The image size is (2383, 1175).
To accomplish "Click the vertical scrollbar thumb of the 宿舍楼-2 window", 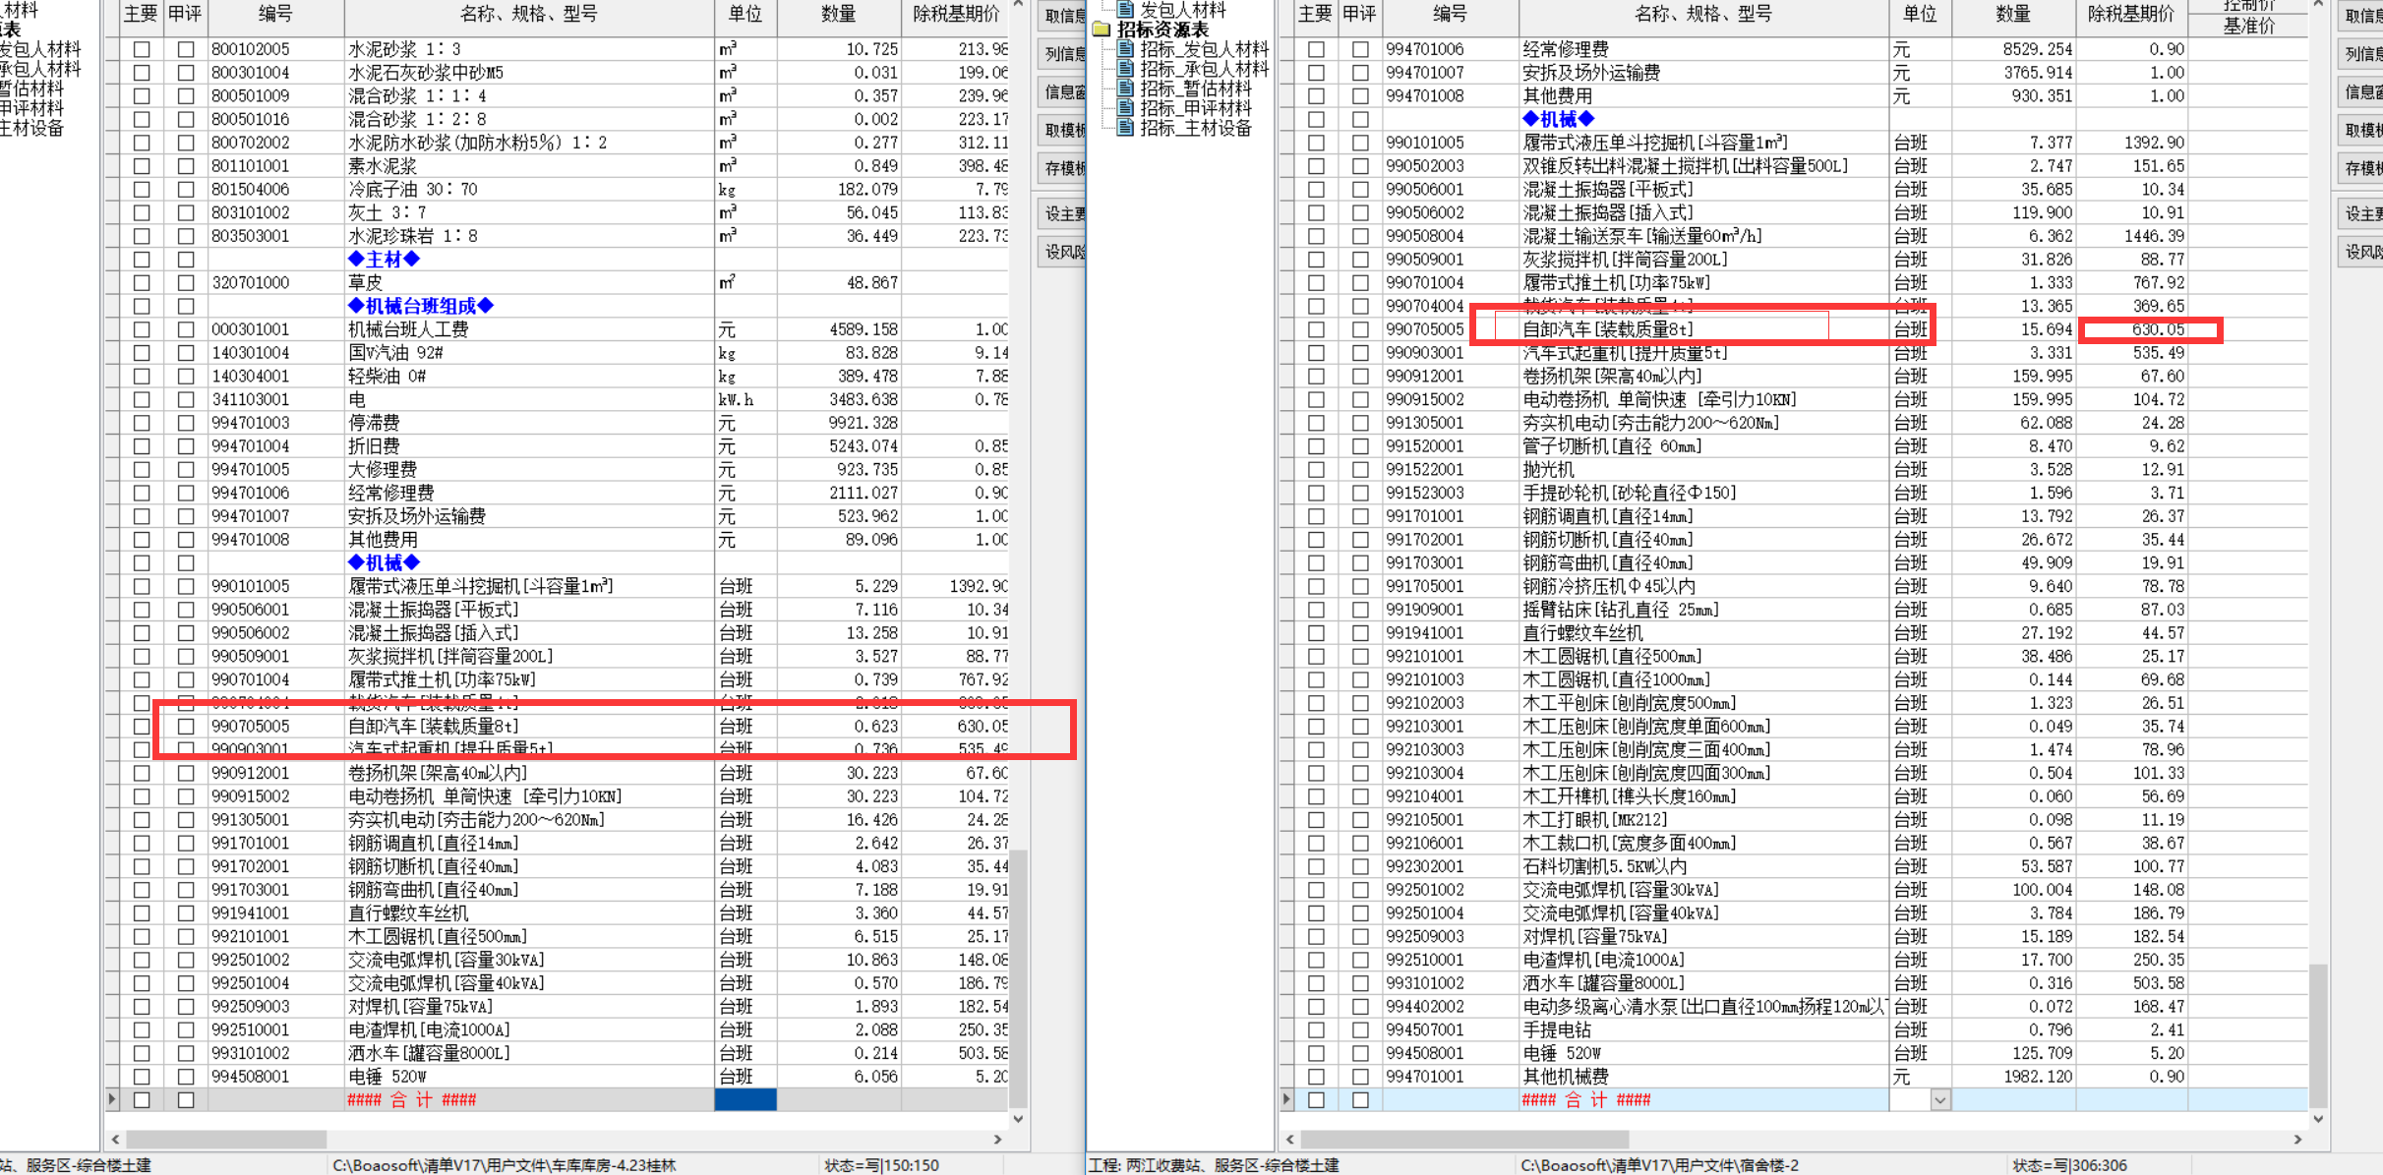I will [2318, 1035].
